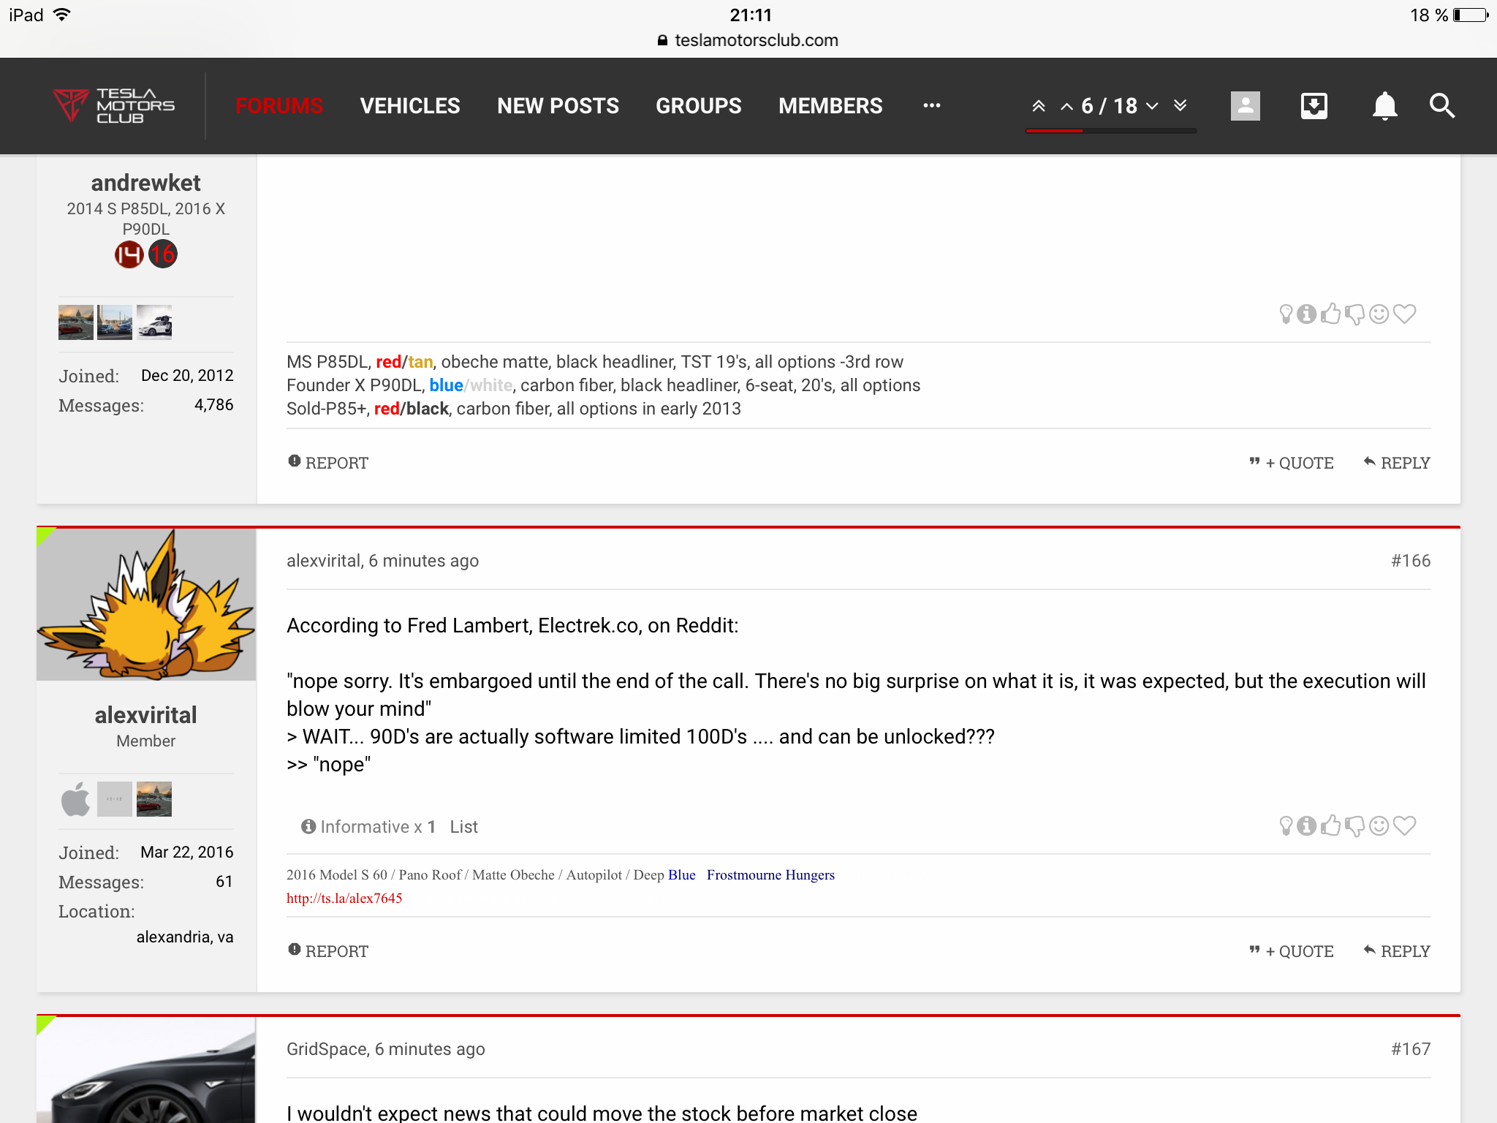Open the notifications bell
Screen dimensions: 1497x1123
(x=1384, y=106)
